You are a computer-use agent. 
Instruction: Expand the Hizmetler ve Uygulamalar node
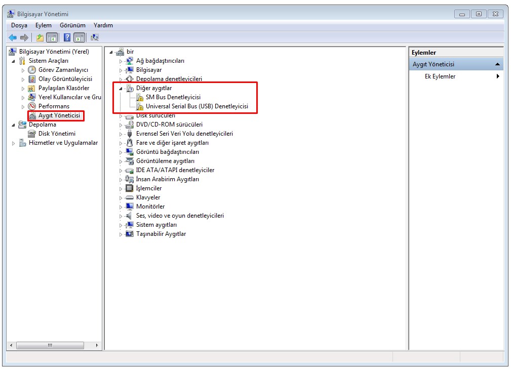click(14, 143)
